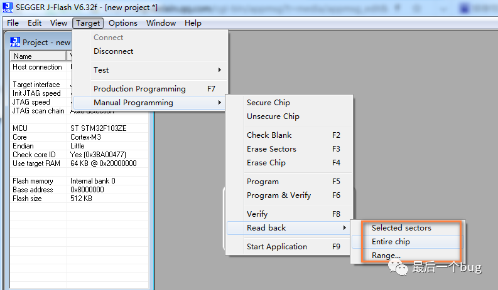
Task: Choose Start Application
Action: (x=289, y=247)
